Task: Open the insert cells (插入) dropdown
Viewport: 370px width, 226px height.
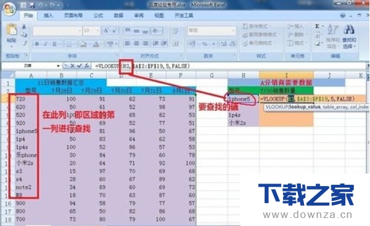Action: pos(298,26)
